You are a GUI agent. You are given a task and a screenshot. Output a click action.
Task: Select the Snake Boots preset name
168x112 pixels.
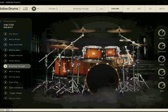pyautogui.click(x=14, y=61)
